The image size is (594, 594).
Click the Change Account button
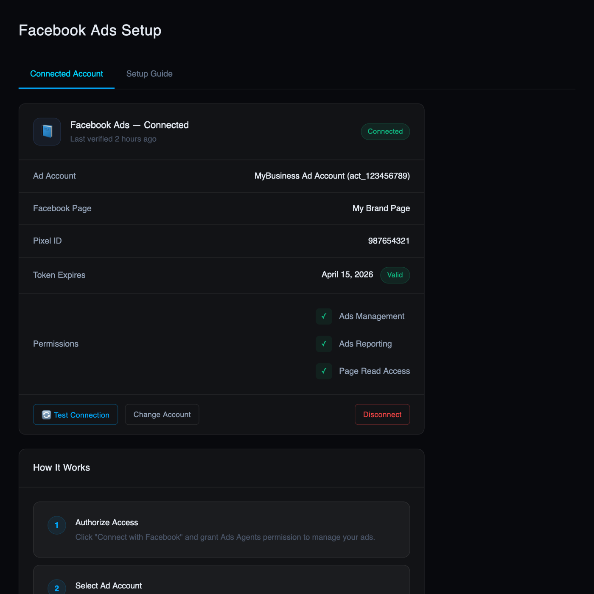162,415
